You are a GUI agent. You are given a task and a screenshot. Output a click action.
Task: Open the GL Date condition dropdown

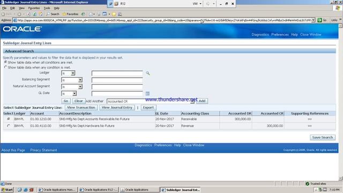tap(69, 94)
